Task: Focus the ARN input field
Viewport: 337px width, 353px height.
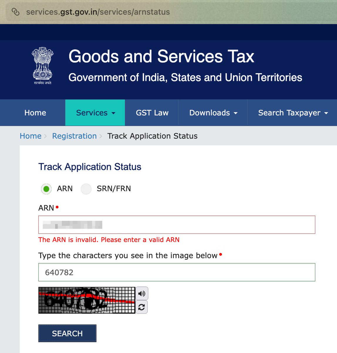Action: pos(177,225)
